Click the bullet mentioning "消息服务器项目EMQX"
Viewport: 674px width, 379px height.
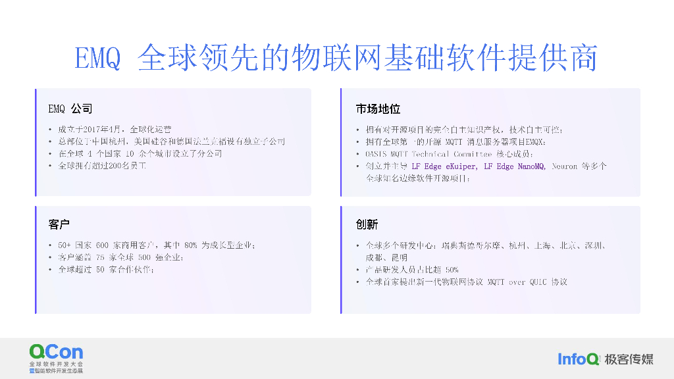[x=455, y=142]
